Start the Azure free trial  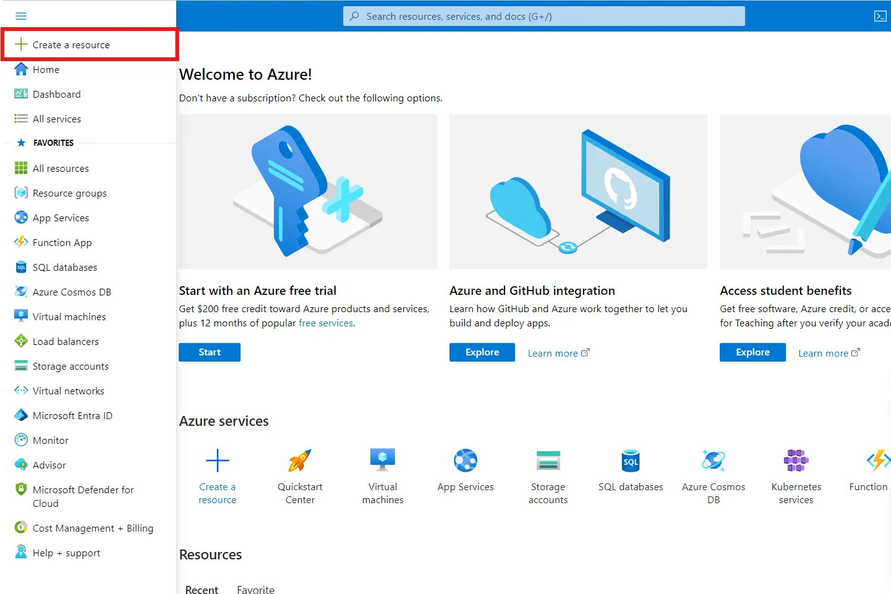pos(209,352)
